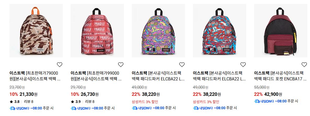Toggle wishlist heart for red FRAGILE backpack
The height and width of the screenshot is (116, 310).
point(120,64)
